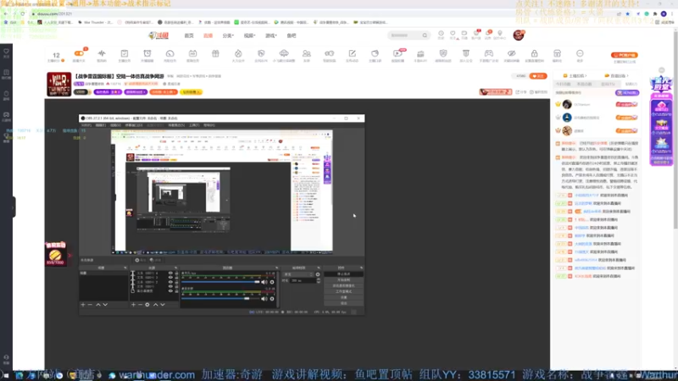This screenshot has height=381, width=678.
Task: Click the magnifier search icon
Action: 425,36
